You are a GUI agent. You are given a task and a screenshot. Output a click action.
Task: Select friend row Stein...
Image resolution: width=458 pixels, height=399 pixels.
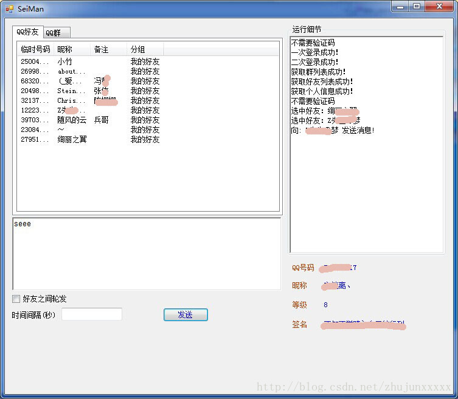pos(90,91)
